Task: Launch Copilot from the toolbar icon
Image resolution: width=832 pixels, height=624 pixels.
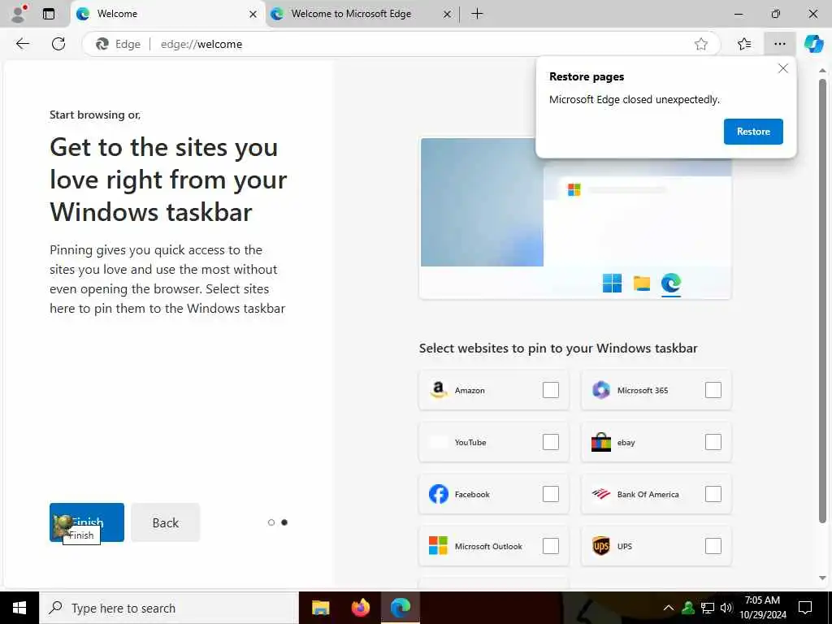Action: coord(813,44)
